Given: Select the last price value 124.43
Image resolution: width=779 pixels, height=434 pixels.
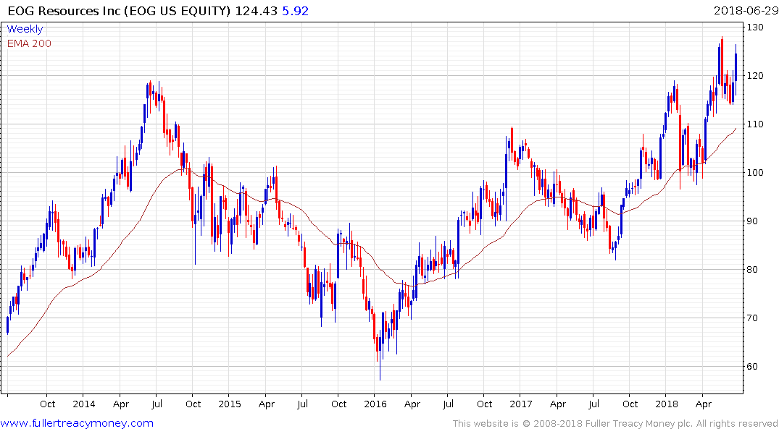Looking at the screenshot, I should coord(256,11).
